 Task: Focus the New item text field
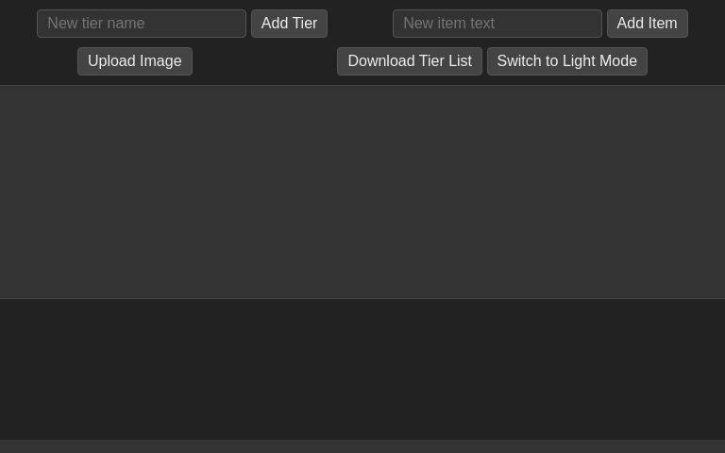497,24
